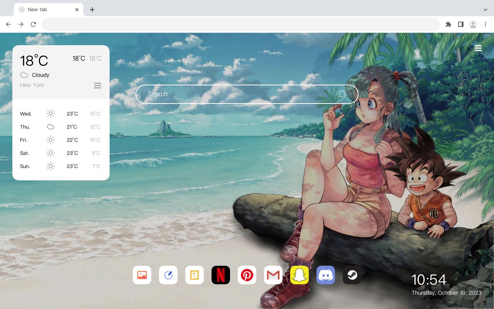Image resolution: width=494 pixels, height=309 pixels.
Task: Open the blue checkmark tasks shortcut icon
Action: pos(168,275)
